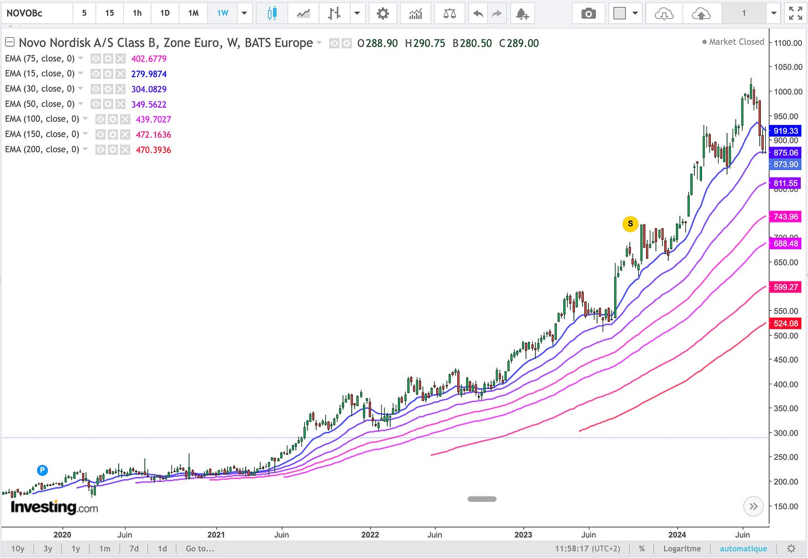Viewport: 808px width, 558px height.
Task: Open chart settings gear in toolbar
Action: click(383, 13)
